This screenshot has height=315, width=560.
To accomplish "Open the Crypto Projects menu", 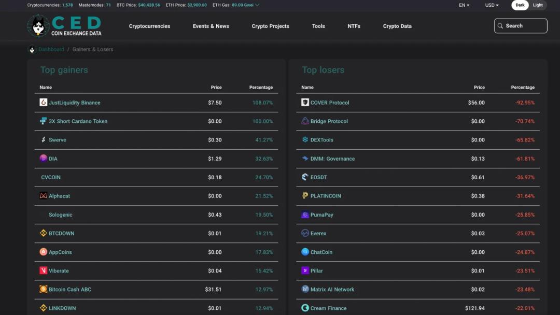I will click(x=270, y=26).
